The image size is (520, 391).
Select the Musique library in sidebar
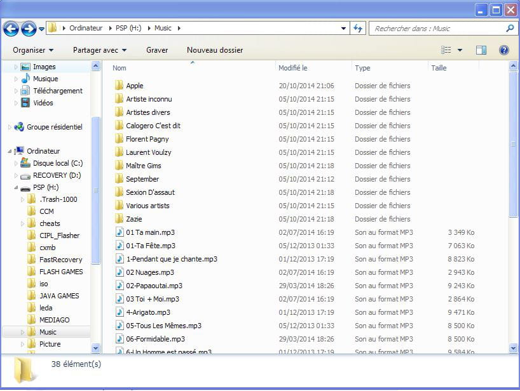(45, 79)
